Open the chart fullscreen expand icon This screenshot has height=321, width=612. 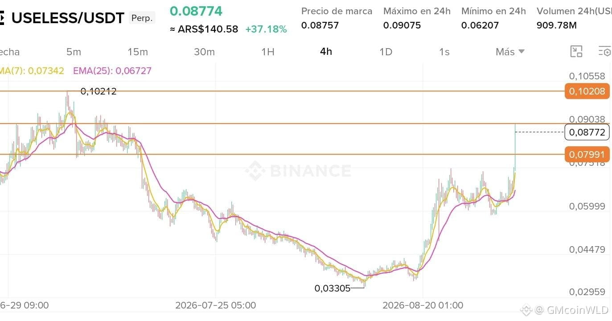pos(576,51)
